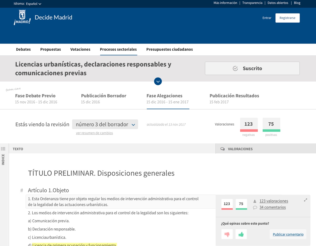This screenshot has height=246, width=316.
Task: Click the Registrarse button
Action: pos(287,18)
